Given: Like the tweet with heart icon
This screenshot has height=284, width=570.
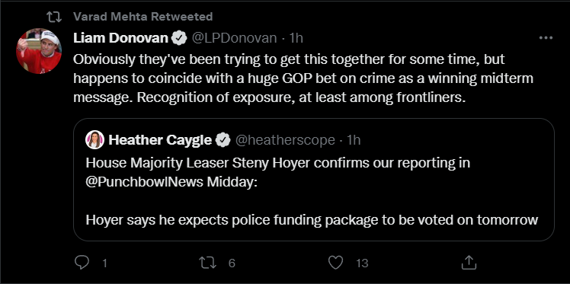Looking at the screenshot, I should coord(335,263).
